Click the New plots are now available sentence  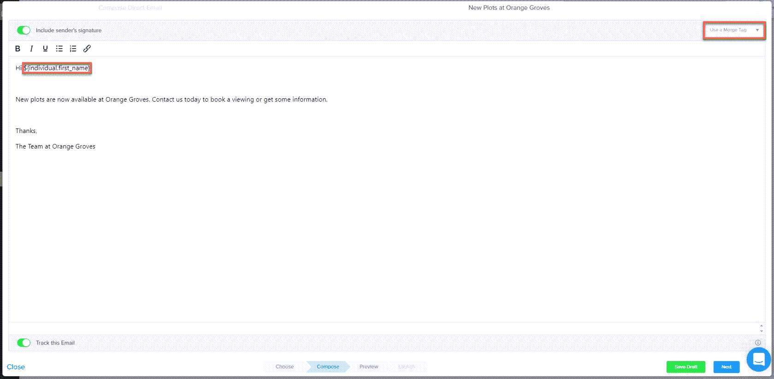171,99
